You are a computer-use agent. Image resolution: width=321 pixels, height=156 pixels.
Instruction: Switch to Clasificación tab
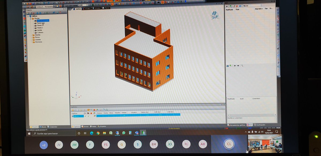point(259,125)
